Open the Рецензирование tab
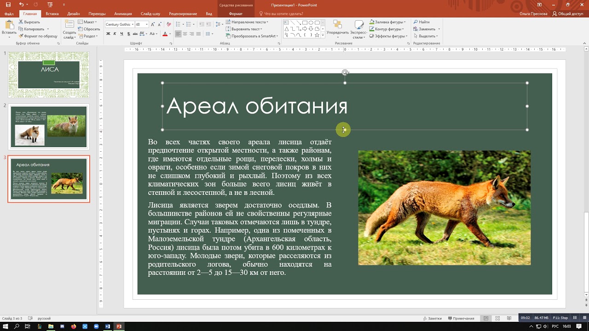The image size is (589, 331). pyautogui.click(x=183, y=14)
